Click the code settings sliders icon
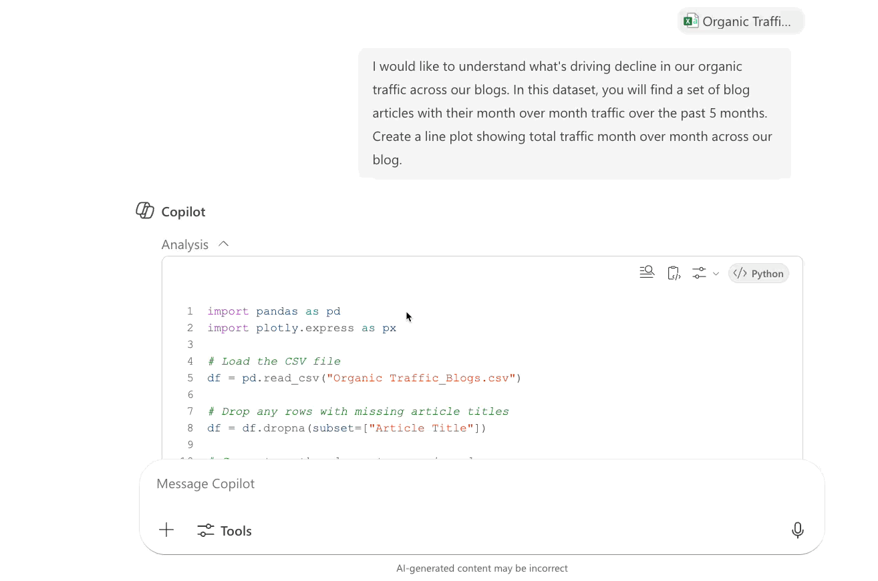Viewport: 878px width, 581px height. coord(699,273)
